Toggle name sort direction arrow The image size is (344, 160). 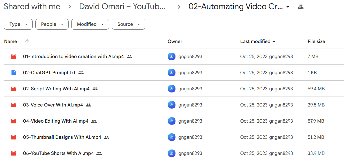(x=27, y=41)
